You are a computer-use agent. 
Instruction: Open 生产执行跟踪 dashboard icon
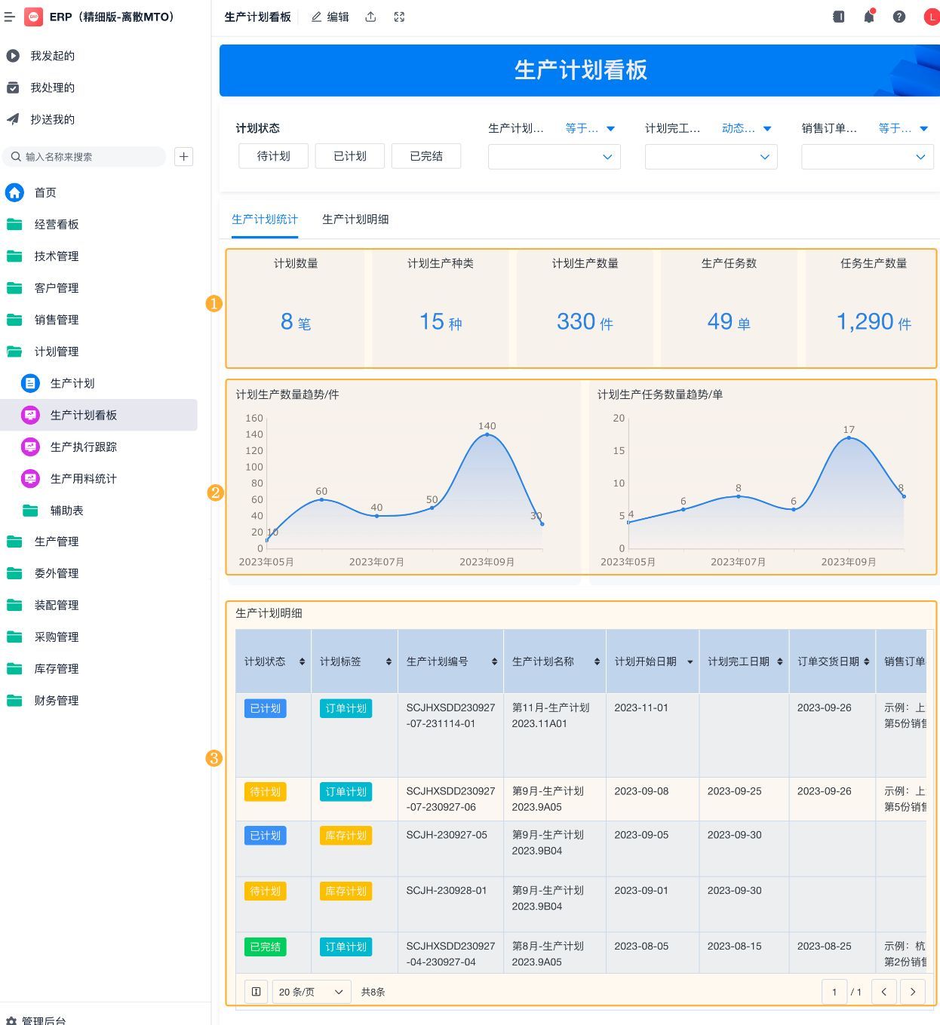click(x=30, y=447)
